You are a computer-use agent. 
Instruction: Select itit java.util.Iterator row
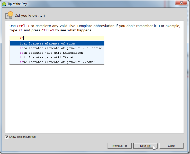pyautogui.click(x=57, y=57)
